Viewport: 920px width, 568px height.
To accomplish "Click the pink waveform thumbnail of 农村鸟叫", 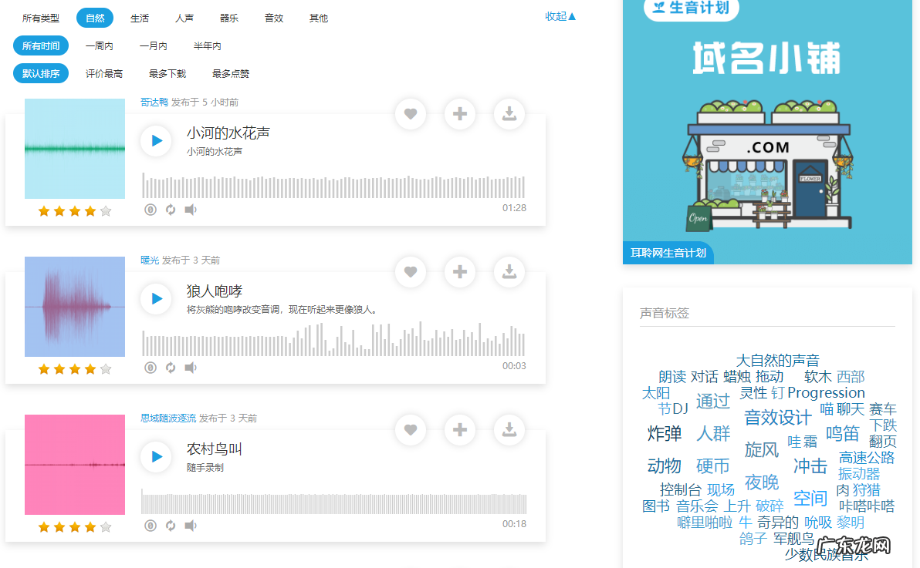I will tap(74, 465).
